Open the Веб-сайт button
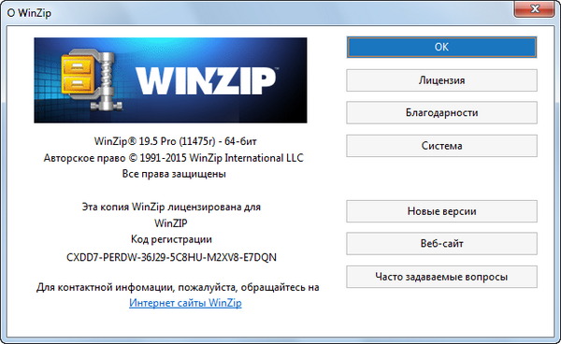 pos(441,244)
